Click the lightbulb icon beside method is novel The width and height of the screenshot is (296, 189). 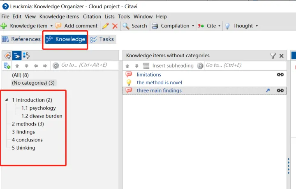[129, 83]
